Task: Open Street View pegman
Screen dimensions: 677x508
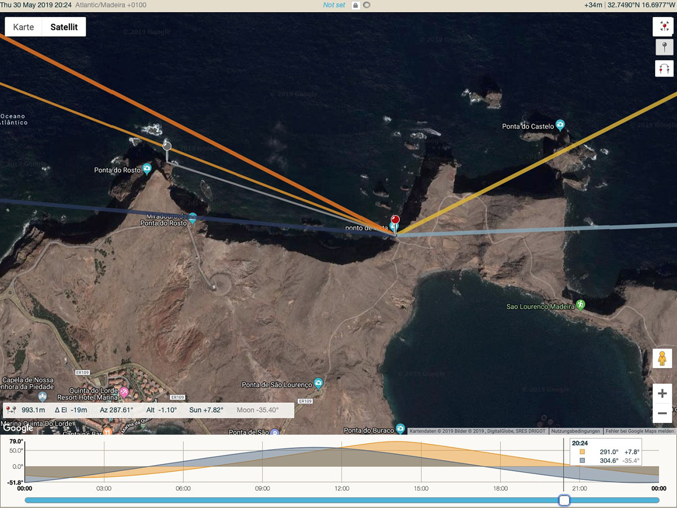Action: (x=662, y=359)
